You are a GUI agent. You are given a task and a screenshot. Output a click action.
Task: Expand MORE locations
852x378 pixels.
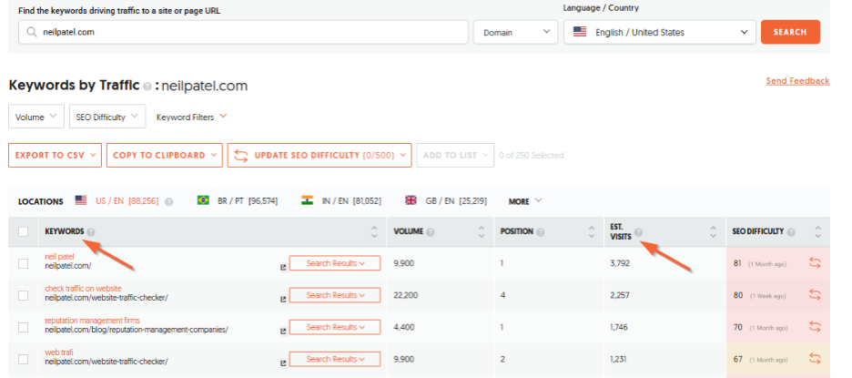click(x=525, y=201)
